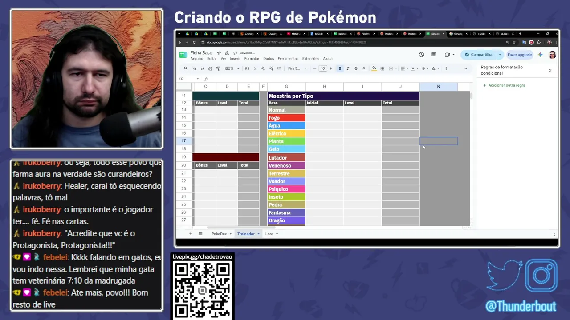Redo the last undone action
The height and width of the screenshot is (320, 570).
coord(202,68)
